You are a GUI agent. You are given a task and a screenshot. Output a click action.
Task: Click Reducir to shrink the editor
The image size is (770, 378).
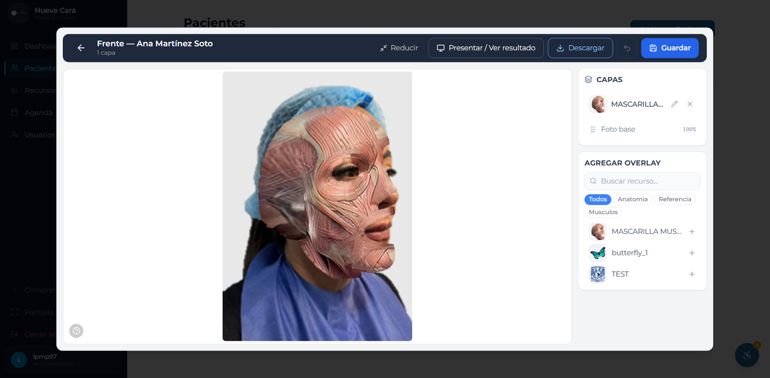pyautogui.click(x=399, y=48)
